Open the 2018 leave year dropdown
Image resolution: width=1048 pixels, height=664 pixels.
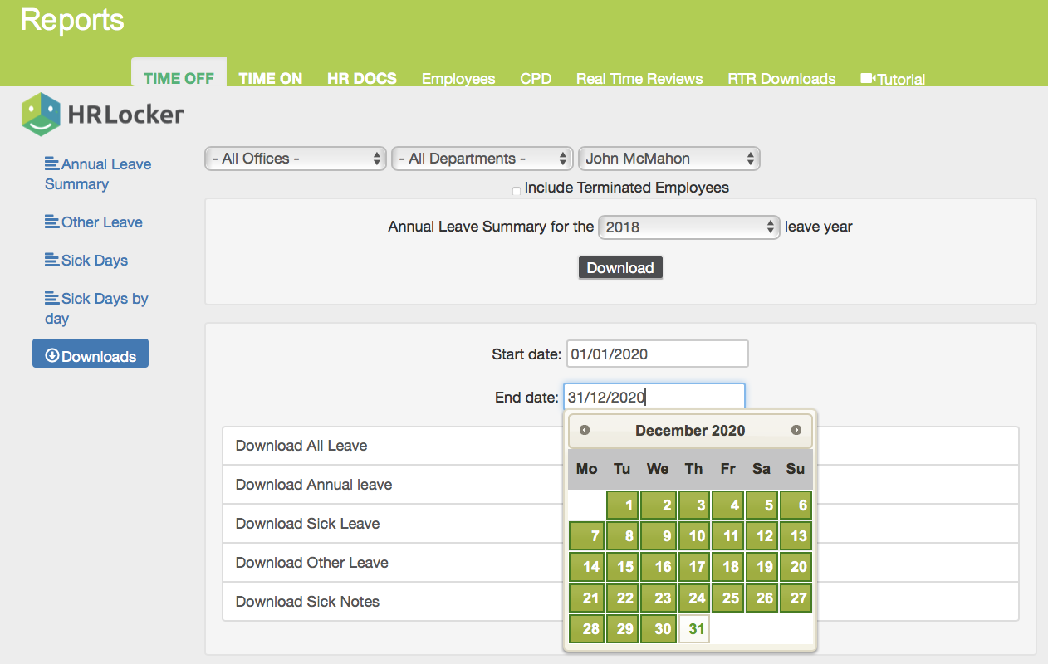coord(688,227)
